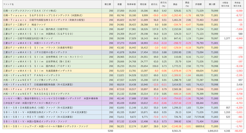Image resolution: width=246 pixels, height=133 pixels.
Task: Click total 損益 value 8,561.21
Action: (x=177, y=131)
